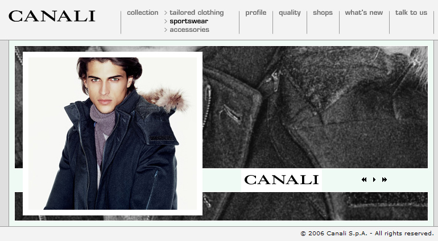The image size is (438, 241).
Task: Click the chevron beside tailored clothing
Action: click(166, 13)
